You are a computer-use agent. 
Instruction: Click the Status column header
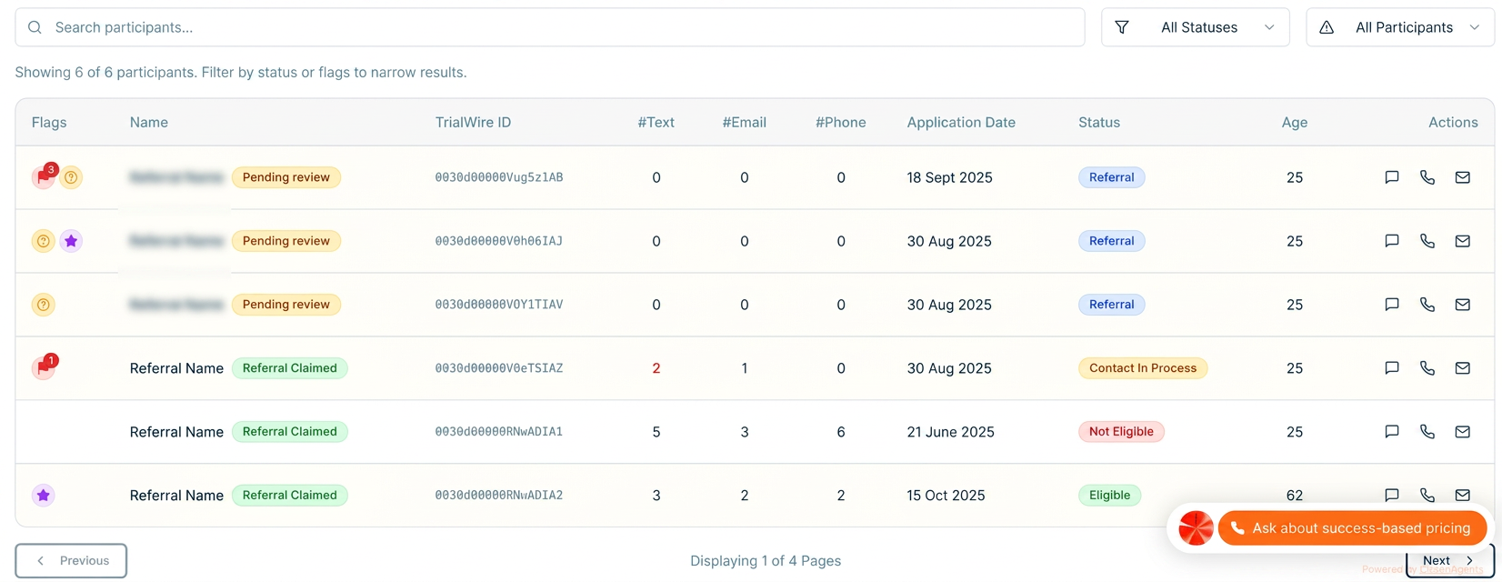coord(1099,123)
